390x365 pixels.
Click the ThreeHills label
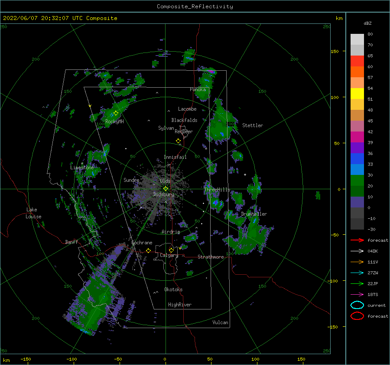218,190
